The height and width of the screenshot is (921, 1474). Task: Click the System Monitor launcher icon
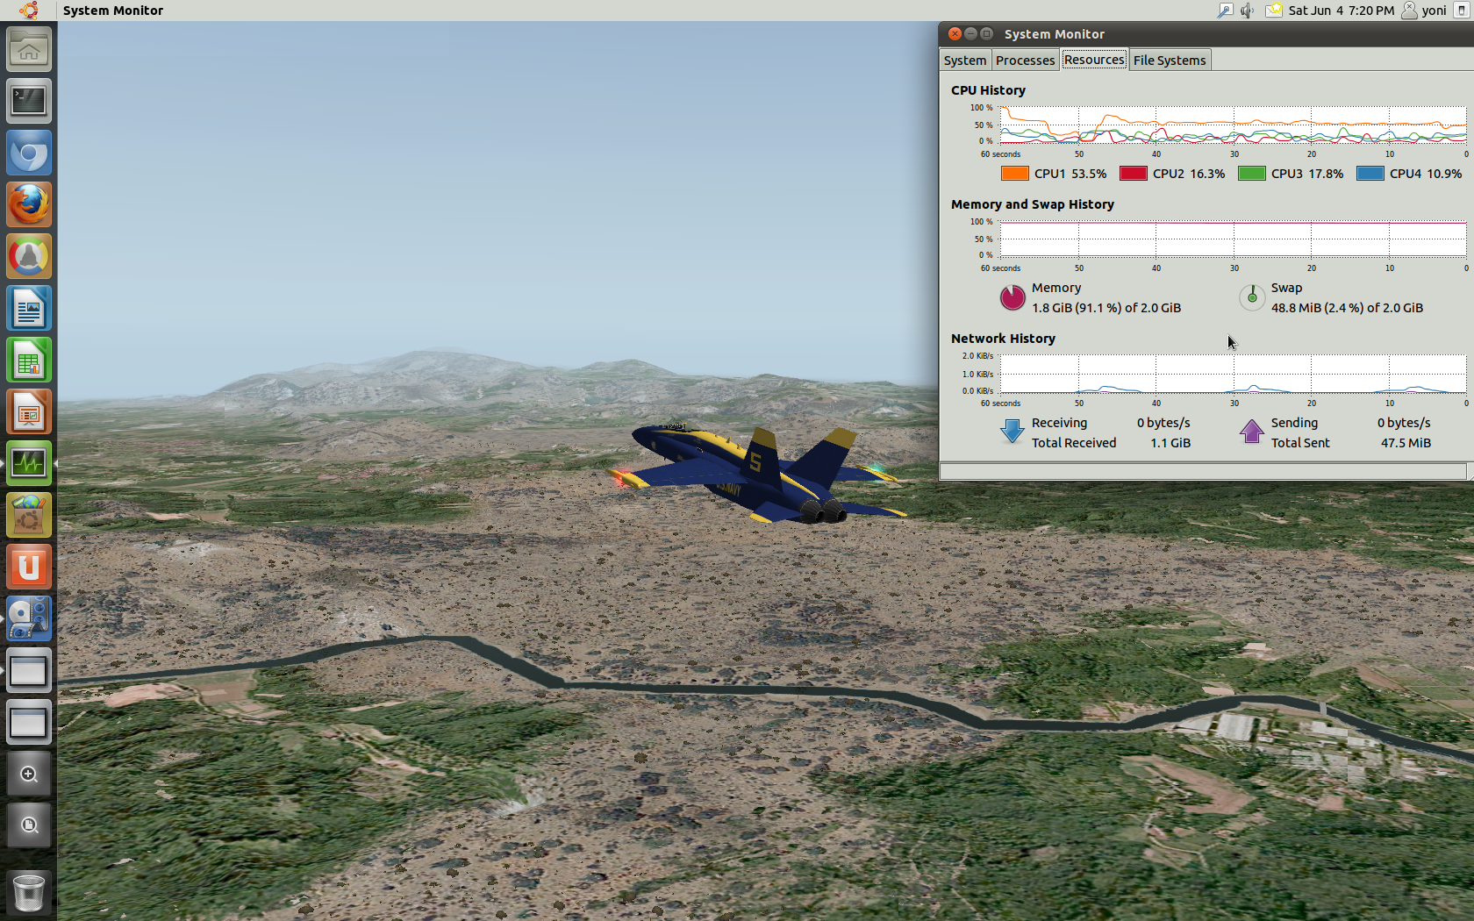(29, 463)
